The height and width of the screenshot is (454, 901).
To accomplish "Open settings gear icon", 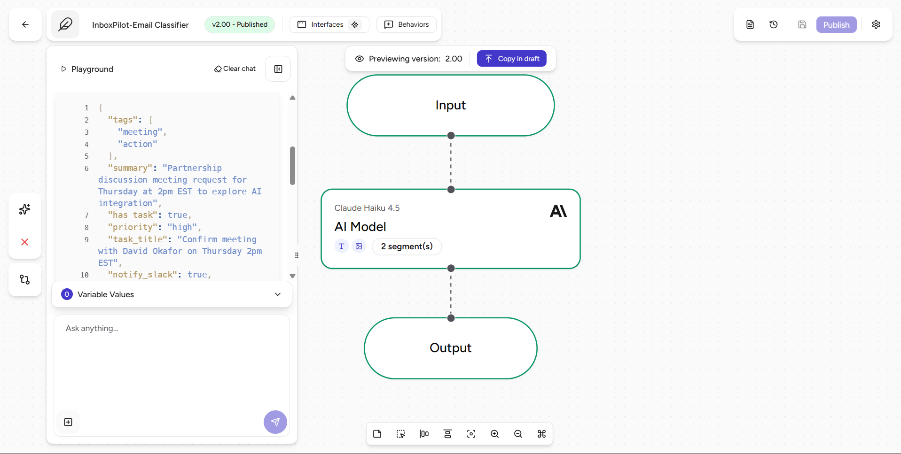I will [876, 24].
